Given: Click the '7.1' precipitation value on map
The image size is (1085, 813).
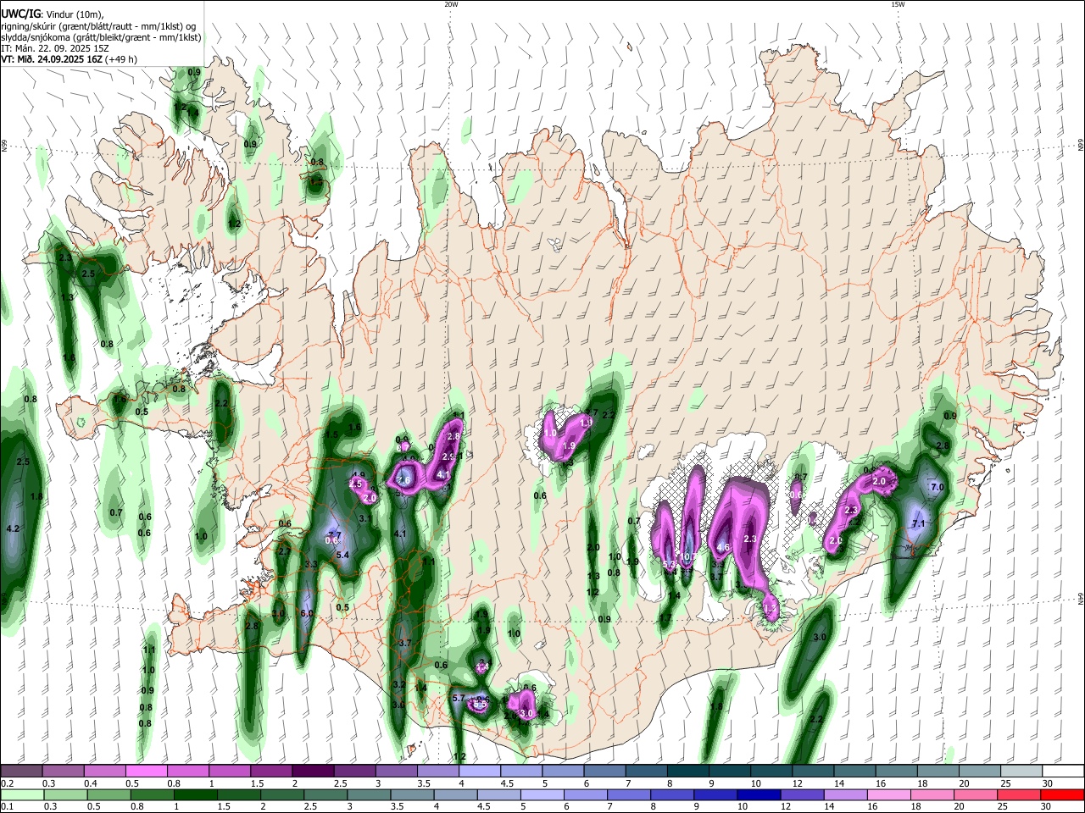Looking at the screenshot, I should pos(918,524).
